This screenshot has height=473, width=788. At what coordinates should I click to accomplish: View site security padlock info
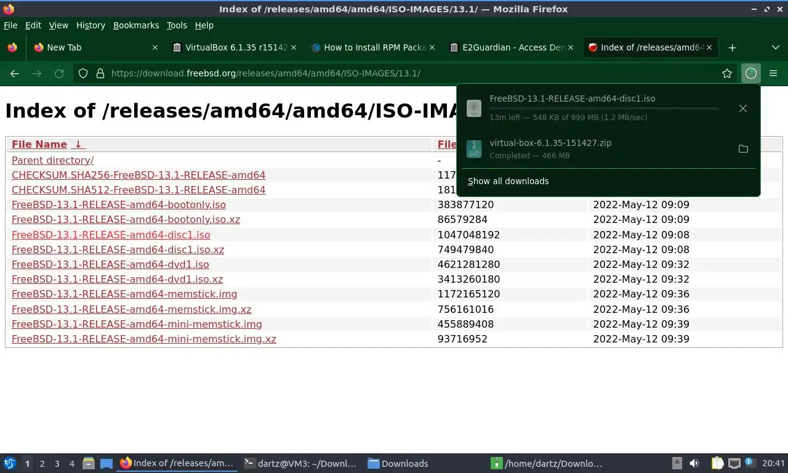(x=100, y=73)
